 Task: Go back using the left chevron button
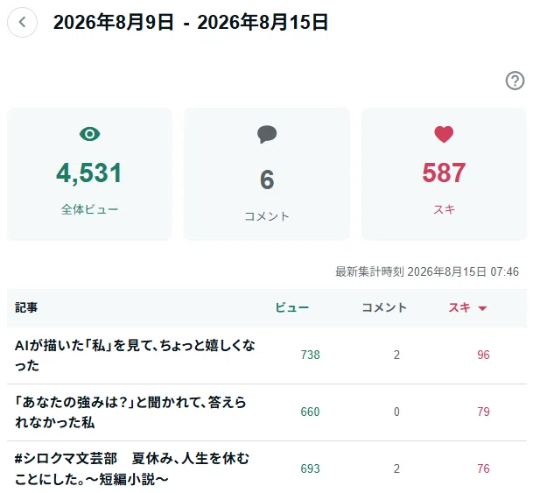coord(23,23)
